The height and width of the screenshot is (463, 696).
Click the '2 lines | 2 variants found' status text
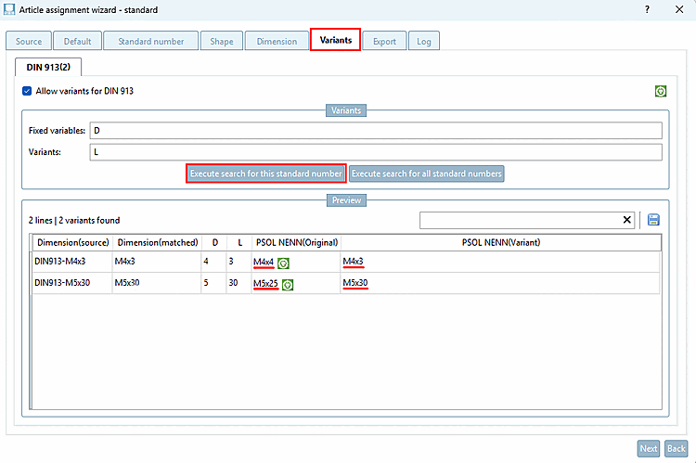(x=74, y=220)
